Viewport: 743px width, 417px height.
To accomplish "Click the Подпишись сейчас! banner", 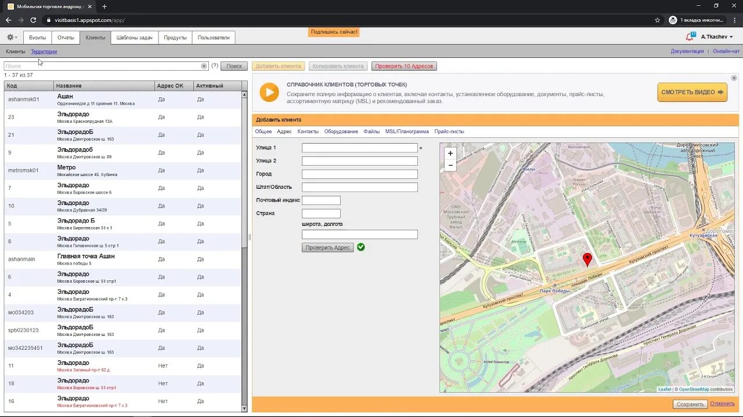I will coord(334,32).
